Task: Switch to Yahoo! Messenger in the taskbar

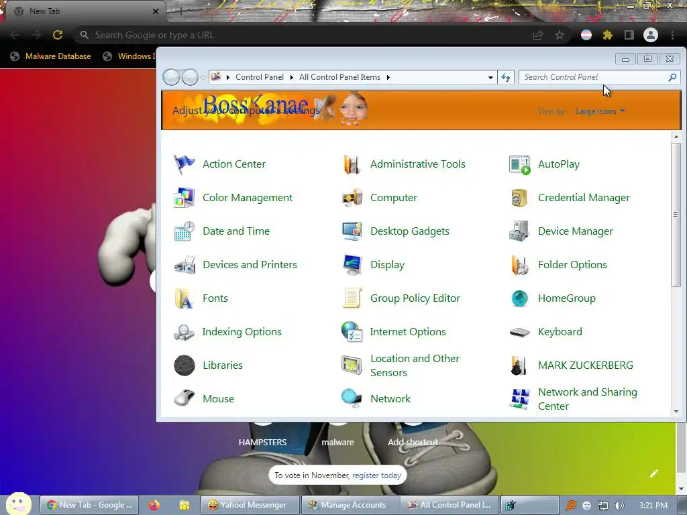Action: [250, 505]
